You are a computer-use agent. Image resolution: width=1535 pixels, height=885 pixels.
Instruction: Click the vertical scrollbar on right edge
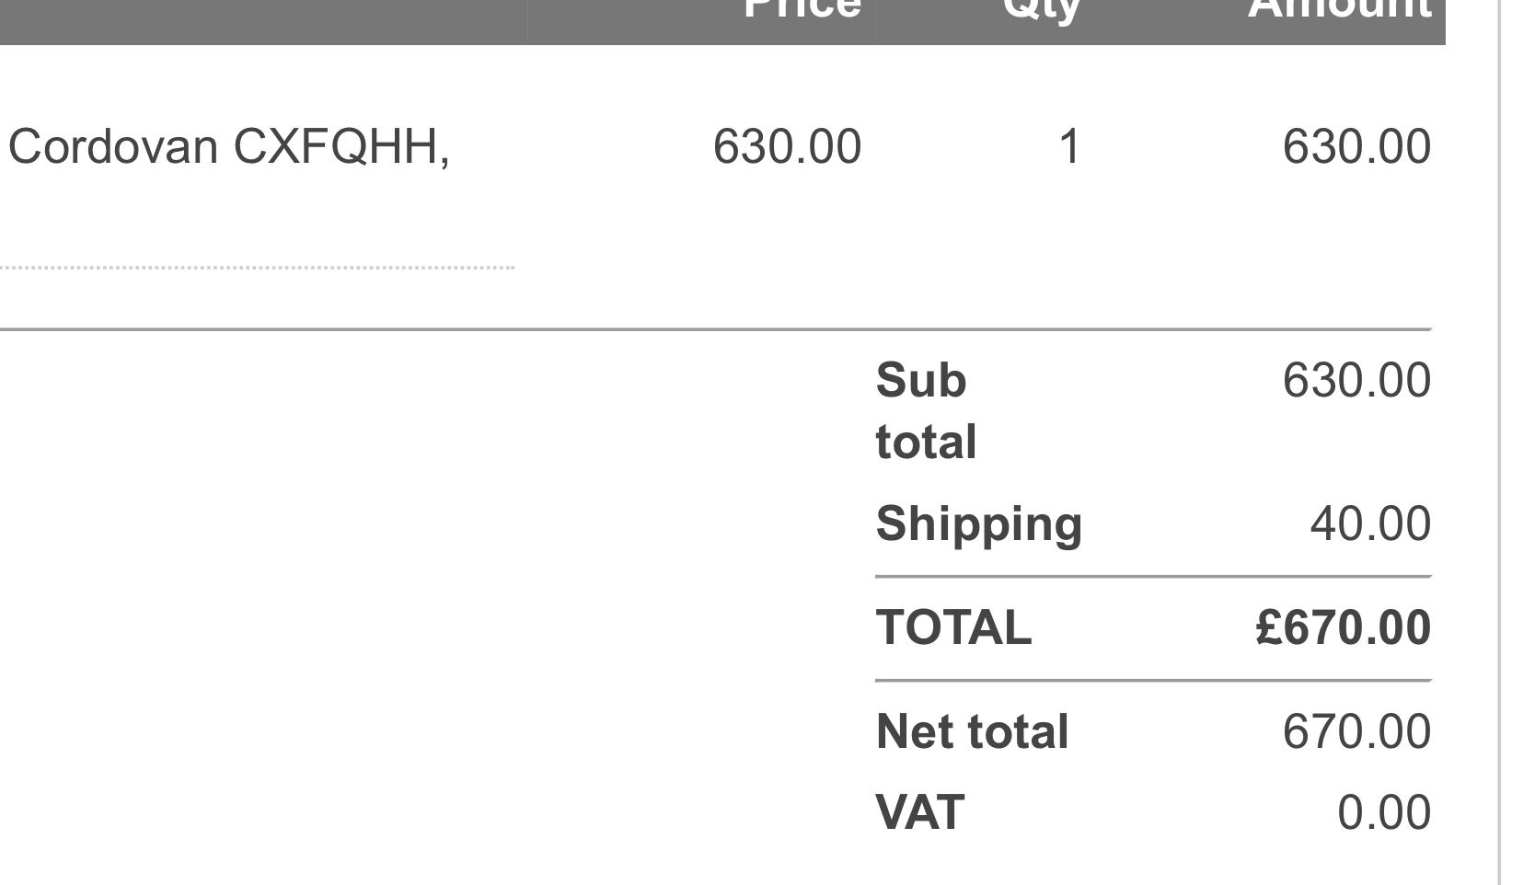tap(1501, 442)
